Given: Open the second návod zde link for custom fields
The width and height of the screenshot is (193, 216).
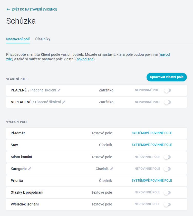Looking at the screenshot, I should 85,59.
